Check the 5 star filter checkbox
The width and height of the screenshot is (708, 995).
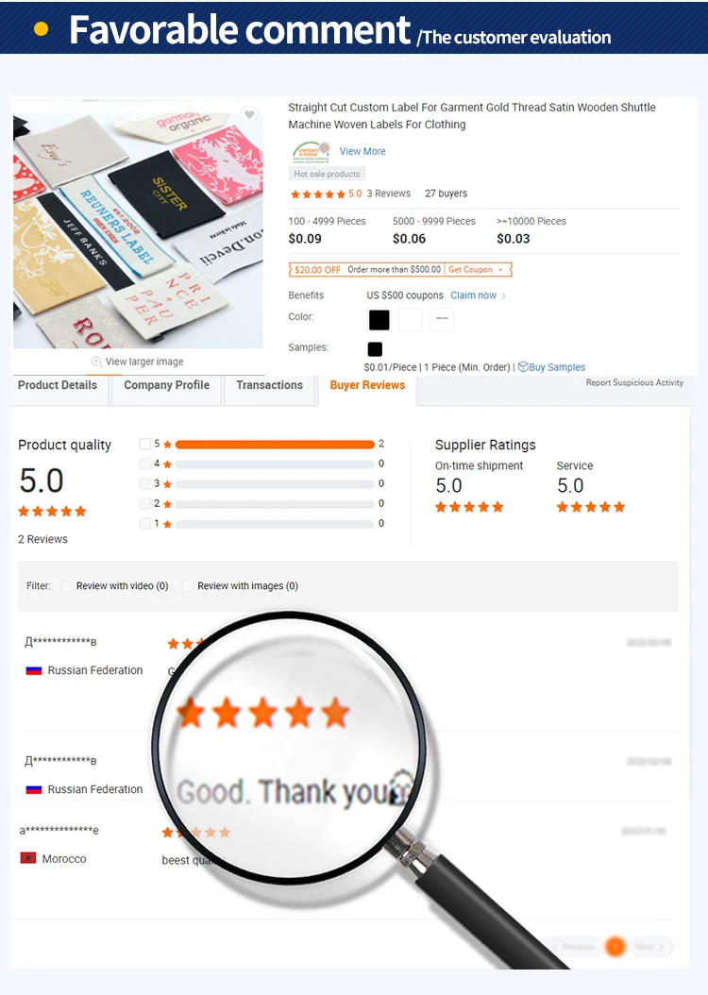(x=145, y=444)
